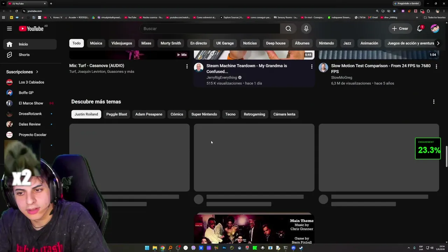
Task: Show hidden bookmarks with the double chevron
Action: pyautogui.click(x=417, y=17)
